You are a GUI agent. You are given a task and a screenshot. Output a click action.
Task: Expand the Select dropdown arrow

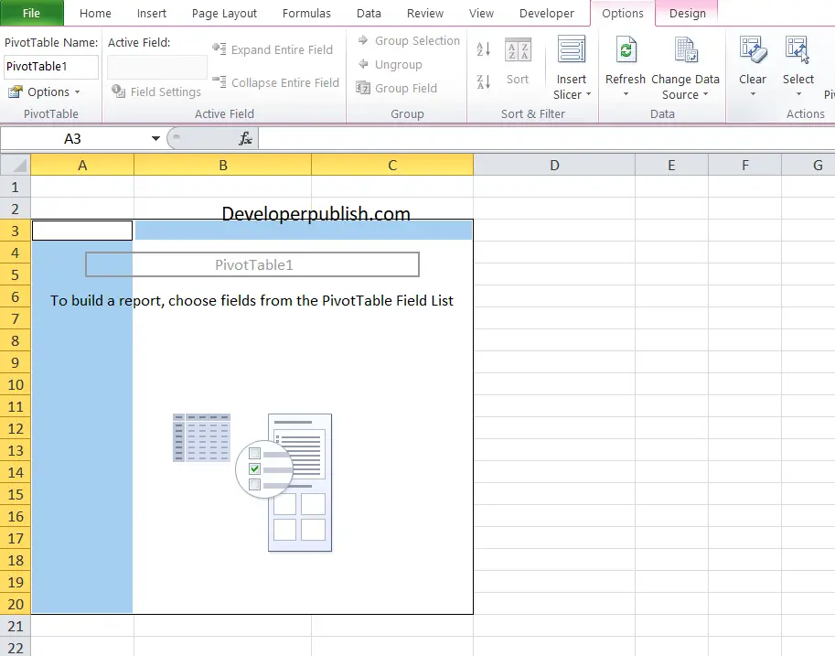pos(798,94)
